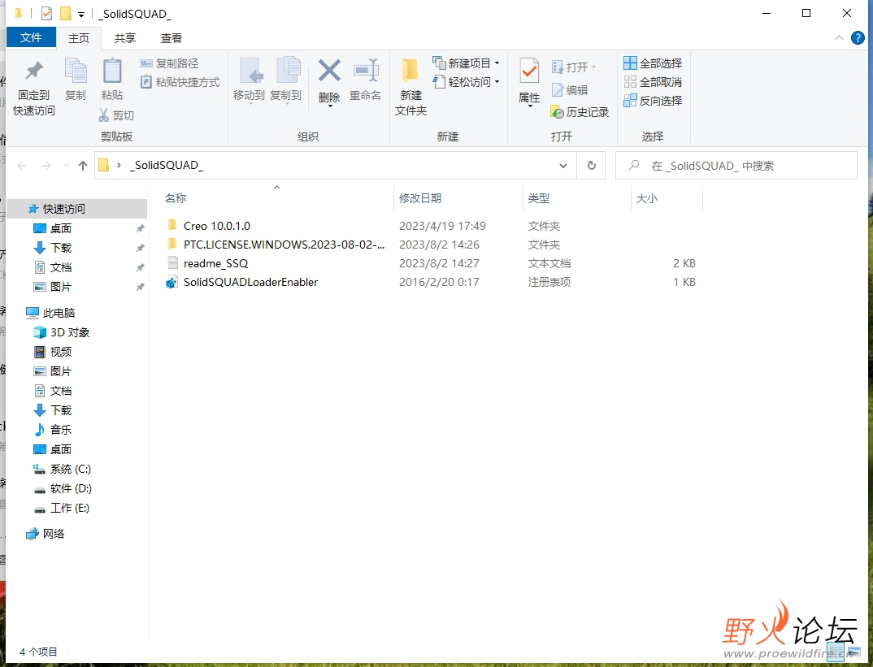Click Pin to Quick access (固定到快速访问) icon

(x=34, y=71)
